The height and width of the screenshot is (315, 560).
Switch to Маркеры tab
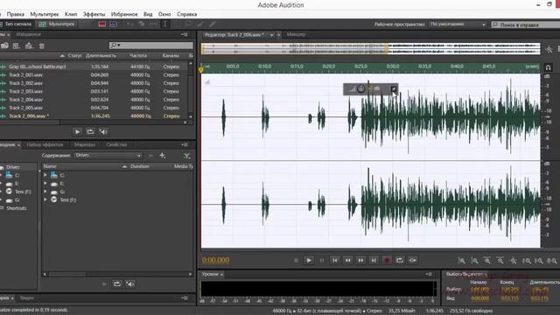pos(85,144)
